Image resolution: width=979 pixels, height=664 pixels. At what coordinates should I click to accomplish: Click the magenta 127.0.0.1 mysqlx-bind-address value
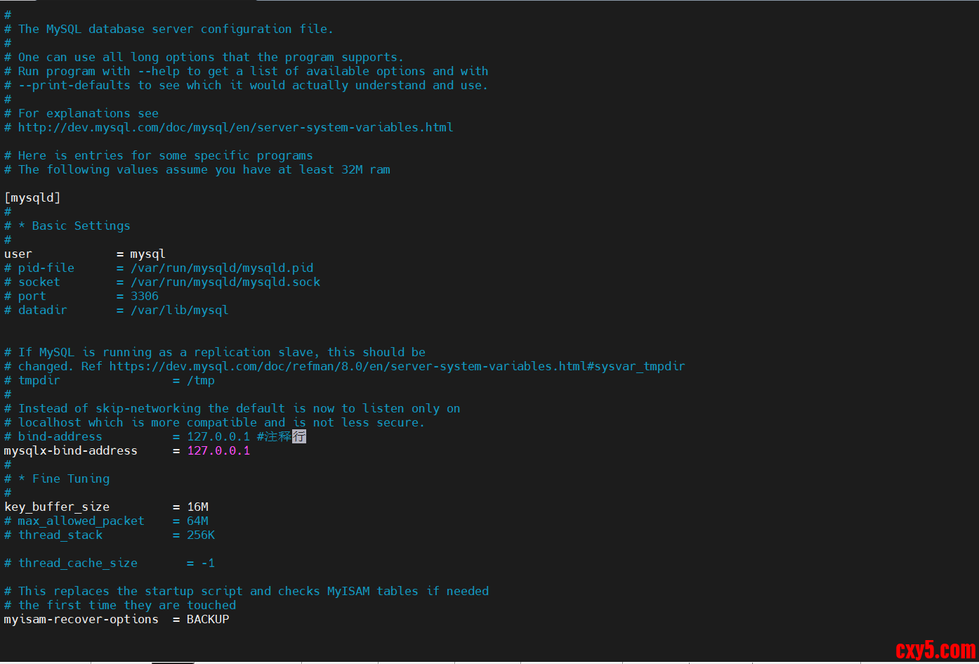[218, 450]
